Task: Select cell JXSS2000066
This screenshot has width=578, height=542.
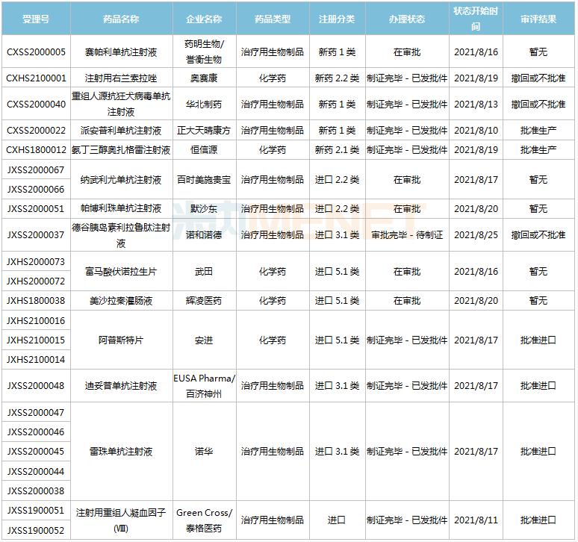Action: tap(36, 189)
